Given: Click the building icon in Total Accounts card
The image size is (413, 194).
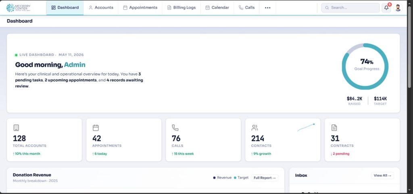Looking at the screenshot, I should (x=16, y=128).
